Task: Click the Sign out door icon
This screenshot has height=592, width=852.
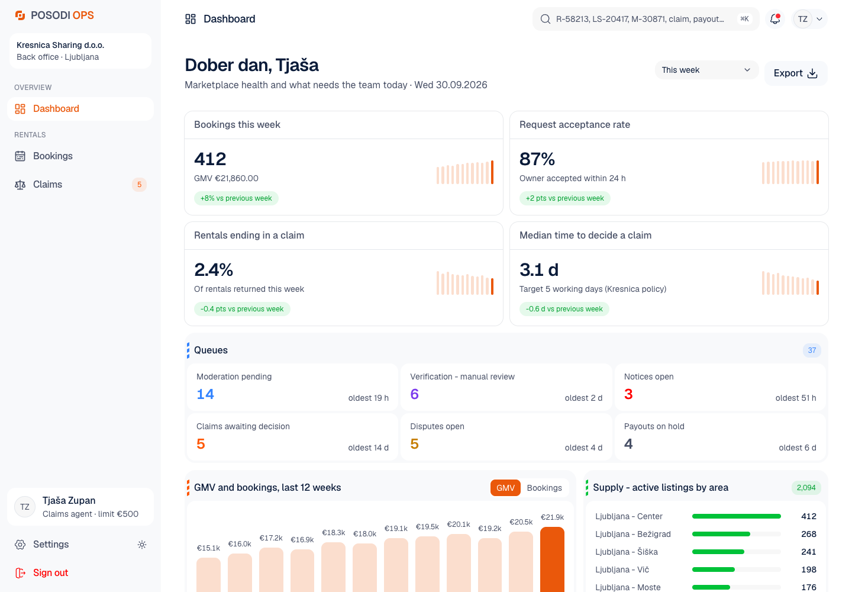Action: coord(20,573)
